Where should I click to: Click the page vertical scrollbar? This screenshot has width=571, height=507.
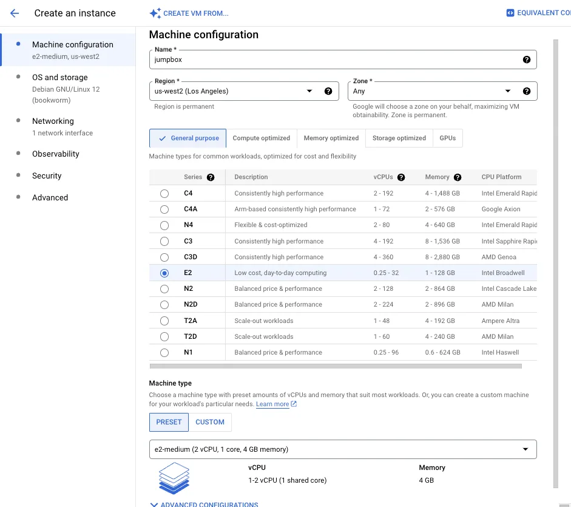[555, 263]
